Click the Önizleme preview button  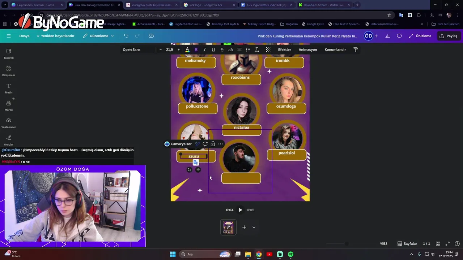tap(420, 36)
